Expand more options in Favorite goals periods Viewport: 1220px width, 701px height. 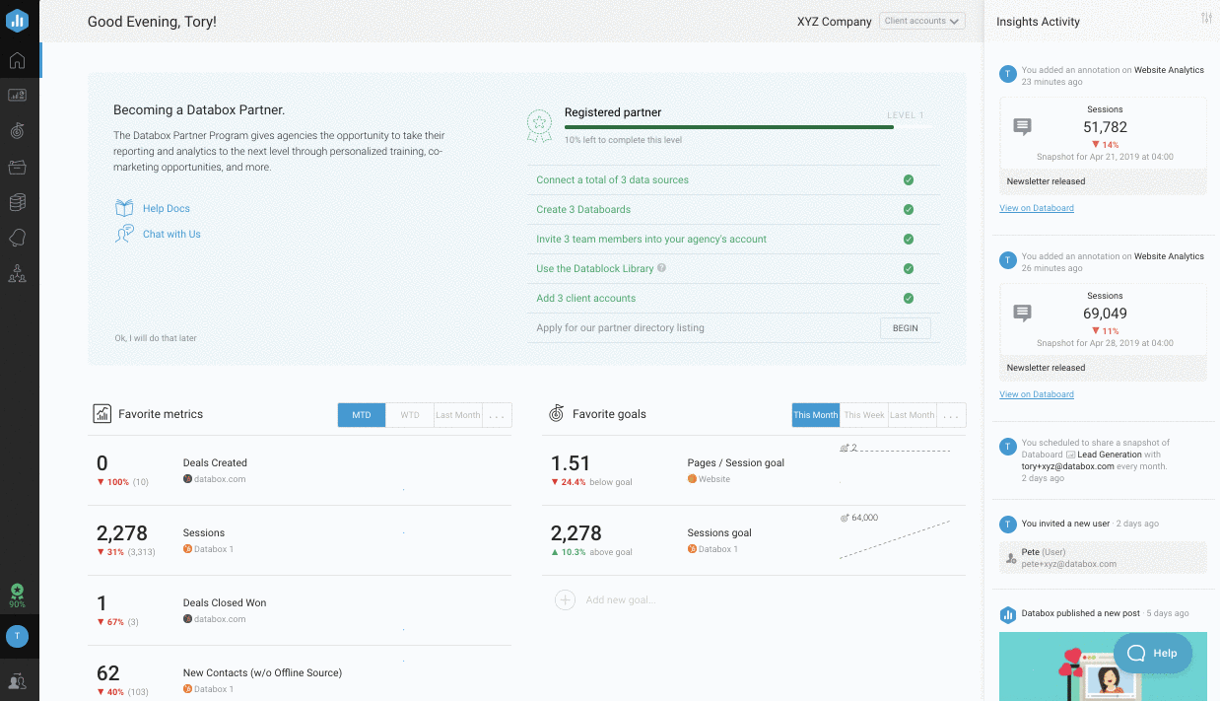951,415
